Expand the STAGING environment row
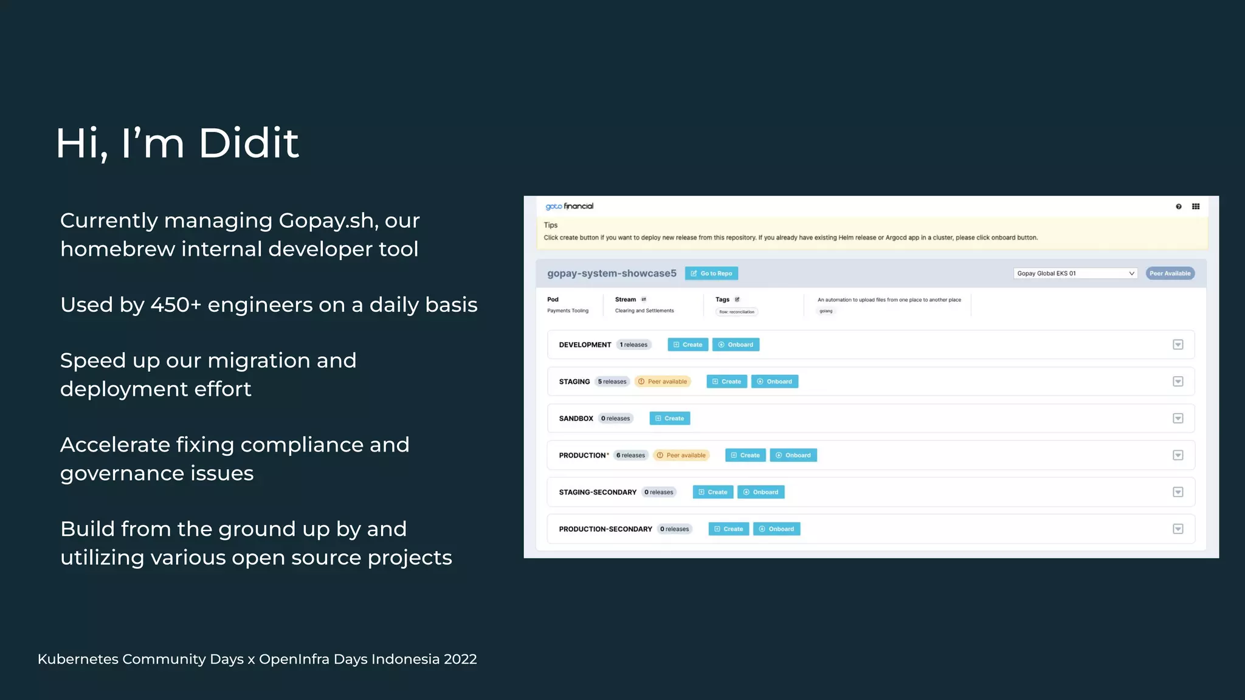 [1178, 382]
